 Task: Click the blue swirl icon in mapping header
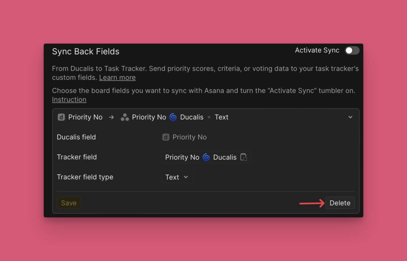173,117
